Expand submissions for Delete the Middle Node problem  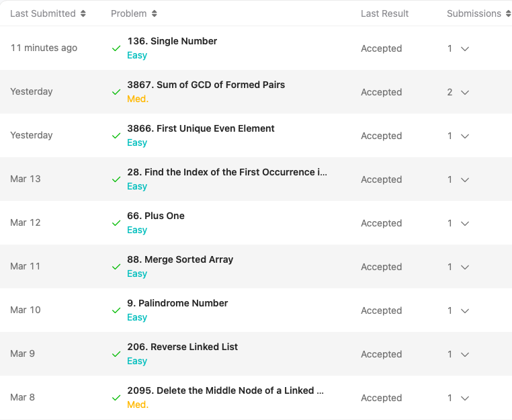(x=464, y=398)
